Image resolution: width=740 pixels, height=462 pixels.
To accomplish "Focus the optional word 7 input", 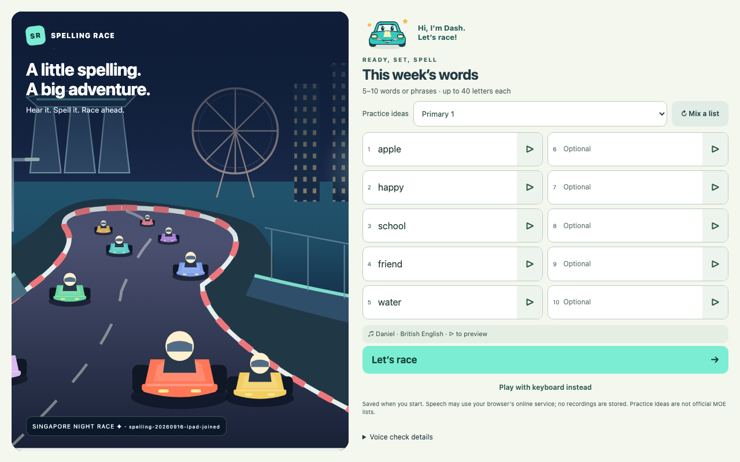I will pos(631,187).
